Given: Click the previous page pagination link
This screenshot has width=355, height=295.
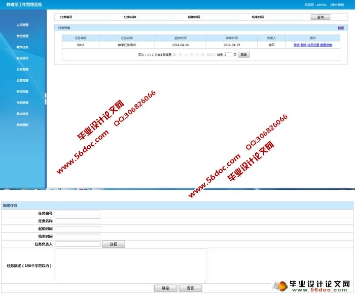Looking at the screenshot, I should (x=188, y=55).
